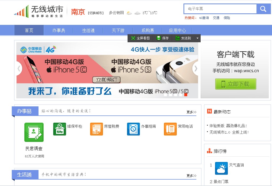Screen dimensions: 272x186
Task: Open the 乐购惠 navigation tab
Action: [148, 30]
